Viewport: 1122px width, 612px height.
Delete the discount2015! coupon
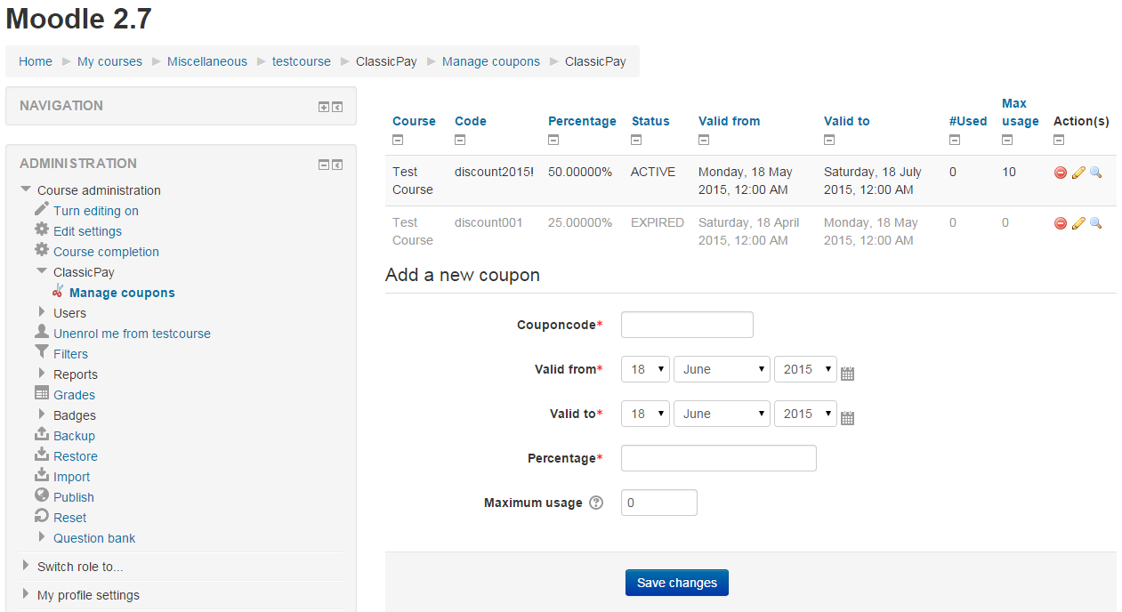coord(1060,173)
